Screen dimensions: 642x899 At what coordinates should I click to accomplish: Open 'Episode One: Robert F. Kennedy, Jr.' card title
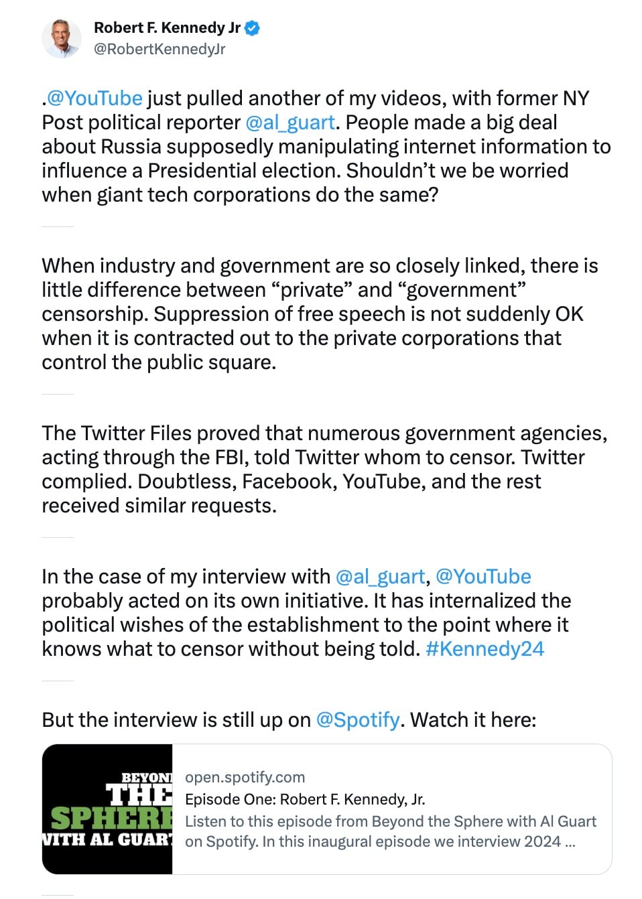point(305,799)
